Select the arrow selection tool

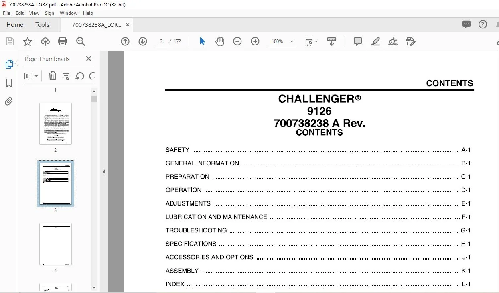coord(202,41)
